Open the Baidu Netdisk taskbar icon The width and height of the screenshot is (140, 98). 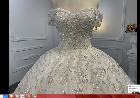23,96
